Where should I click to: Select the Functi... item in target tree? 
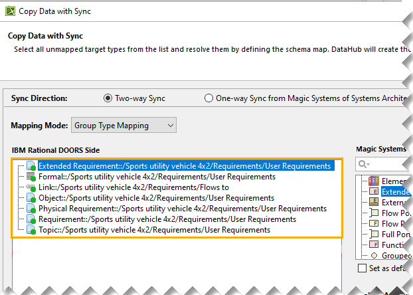392,245
